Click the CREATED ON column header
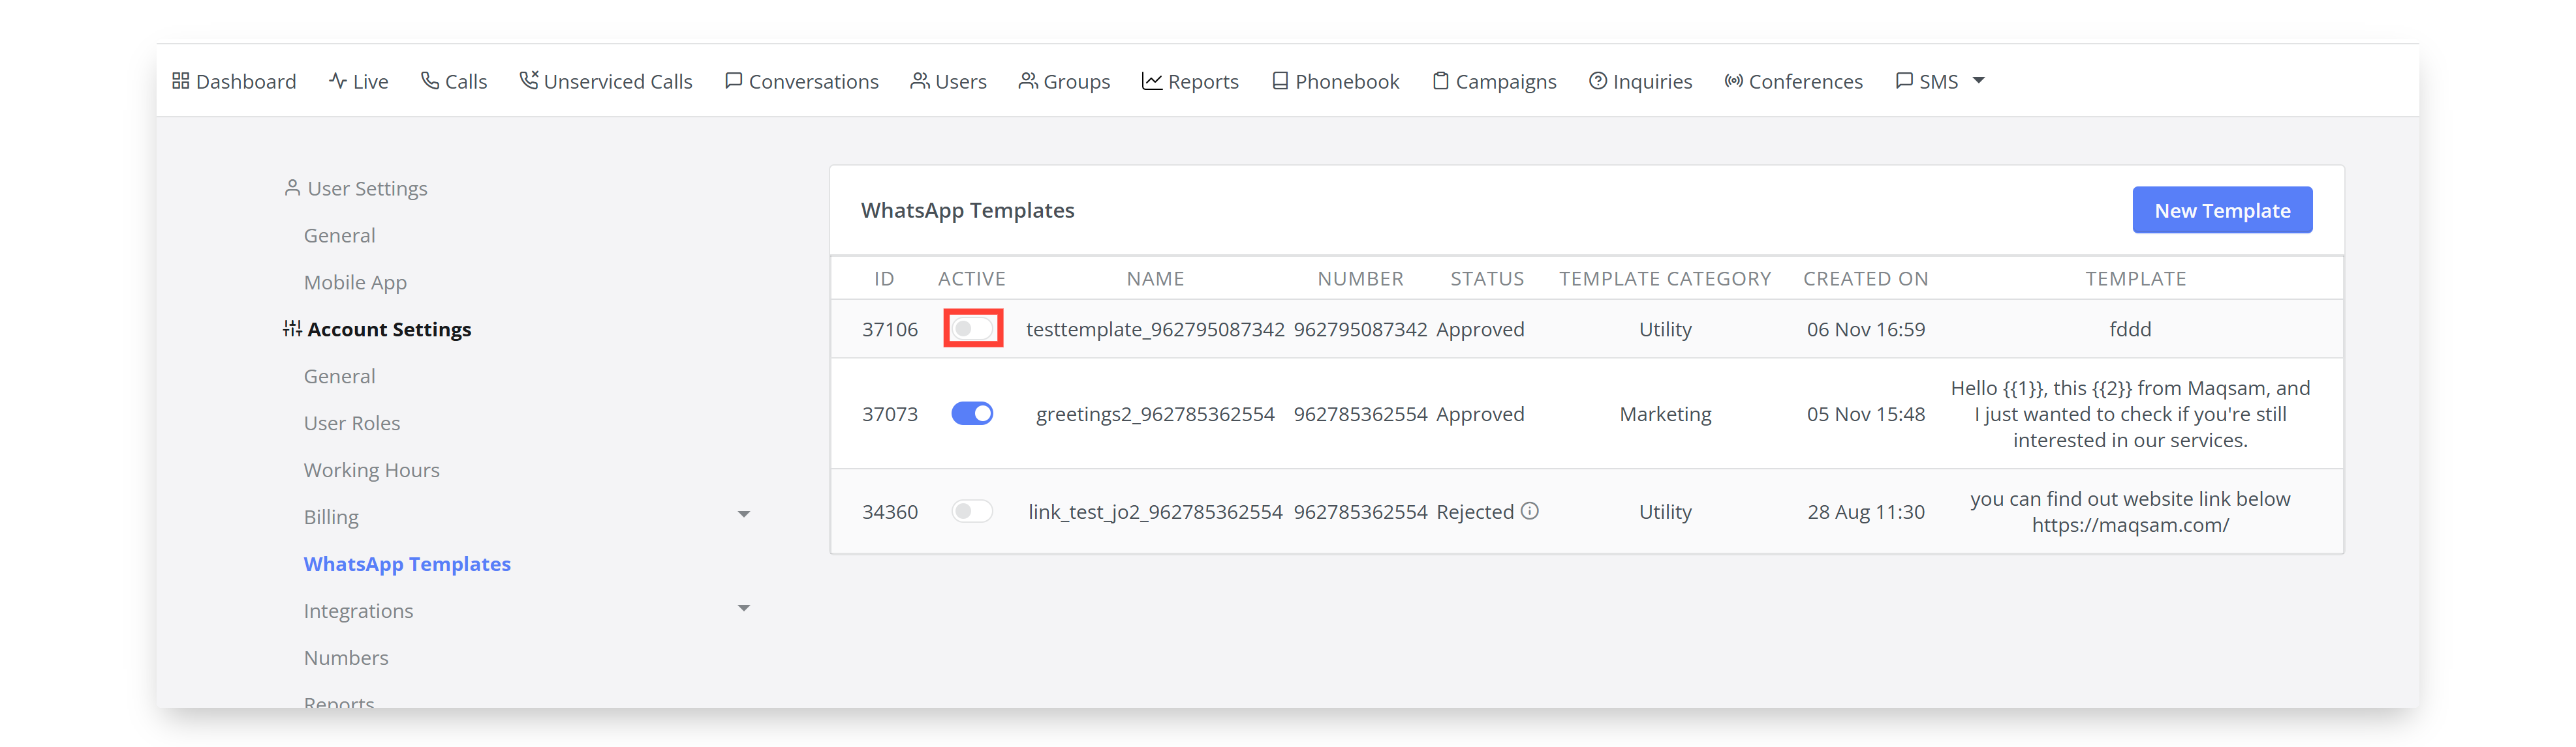 (x=1866, y=278)
